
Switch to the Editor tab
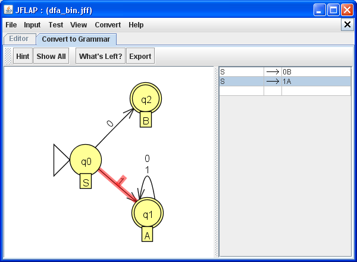[x=18, y=39]
